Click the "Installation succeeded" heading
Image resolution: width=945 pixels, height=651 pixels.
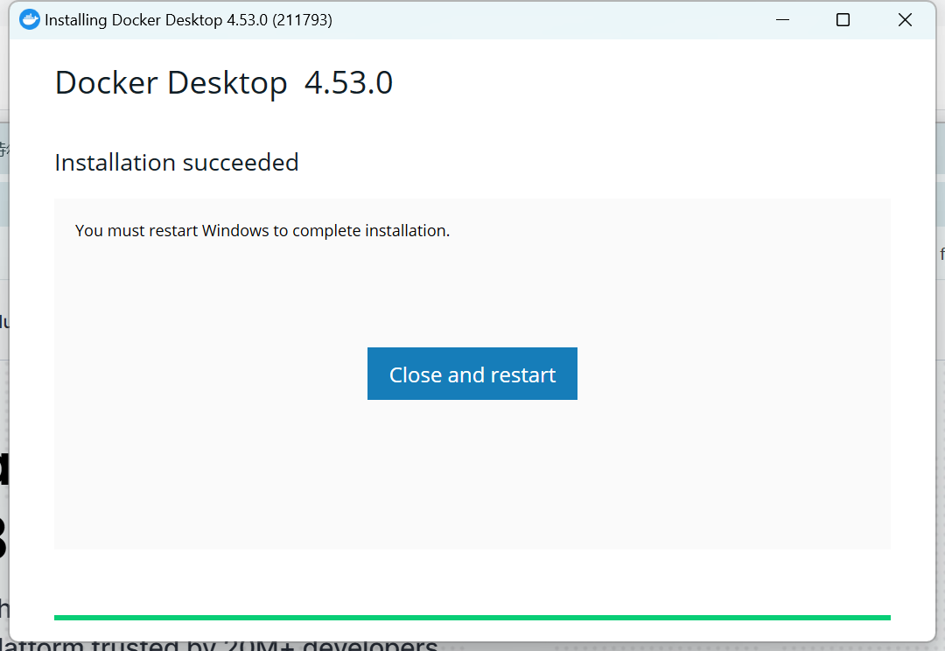pos(177,163)
